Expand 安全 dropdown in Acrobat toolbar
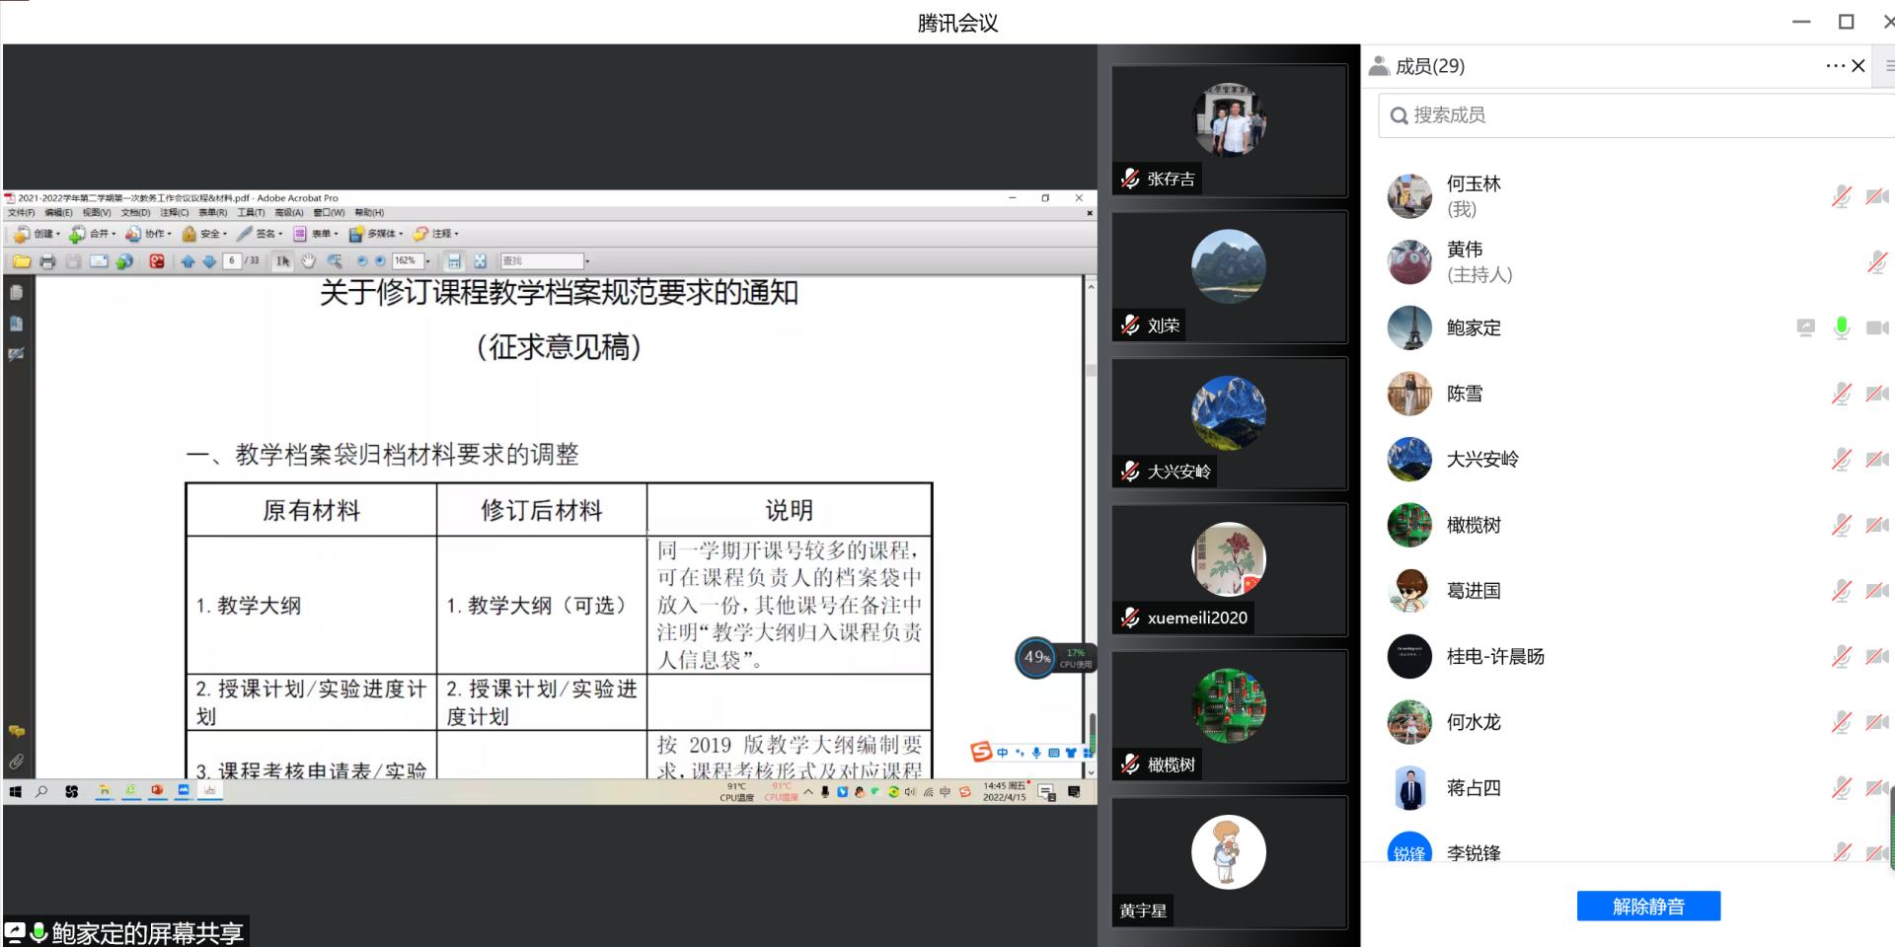Viewport: 1895px width, 947px height. tap(205, 234)
